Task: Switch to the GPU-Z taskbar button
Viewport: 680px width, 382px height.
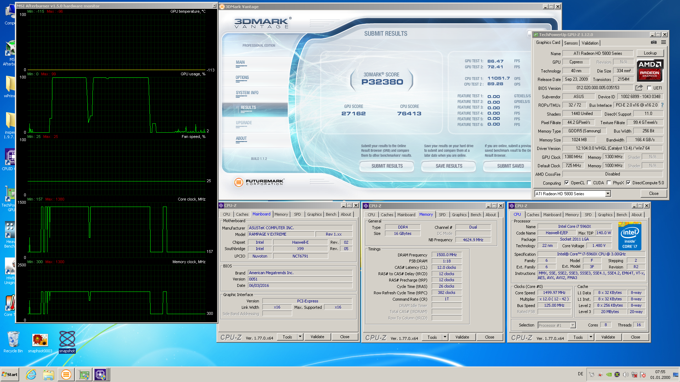Action: click(84, 375)
